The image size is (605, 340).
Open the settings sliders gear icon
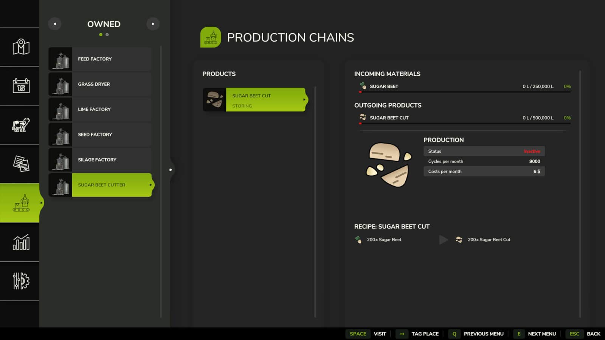click(21, 281)
